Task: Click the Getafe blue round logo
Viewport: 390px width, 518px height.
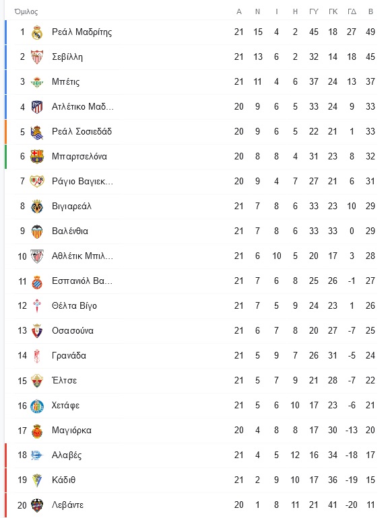Action: point(37,406)
